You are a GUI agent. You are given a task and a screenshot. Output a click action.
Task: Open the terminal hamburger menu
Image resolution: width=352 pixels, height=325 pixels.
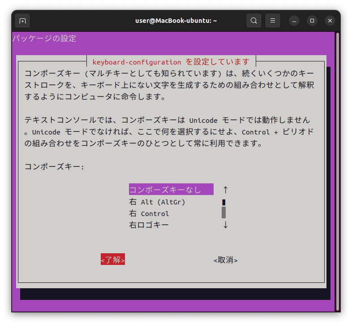coord(273,21)
